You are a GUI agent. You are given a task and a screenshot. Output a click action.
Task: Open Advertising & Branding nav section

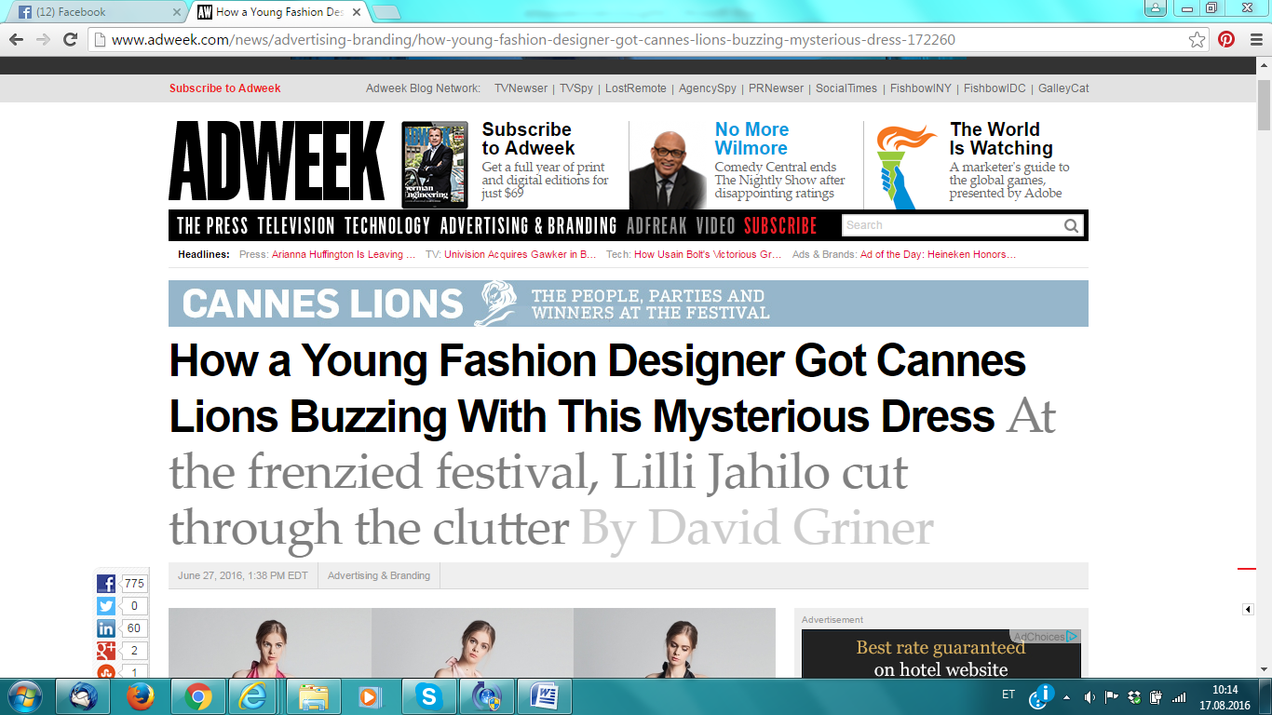528,226
